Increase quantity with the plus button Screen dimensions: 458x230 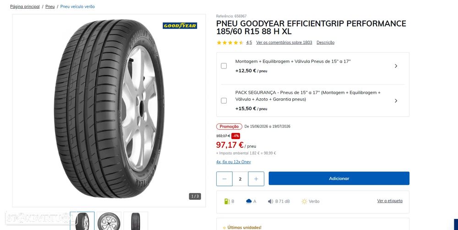click(x=256, y=179)
